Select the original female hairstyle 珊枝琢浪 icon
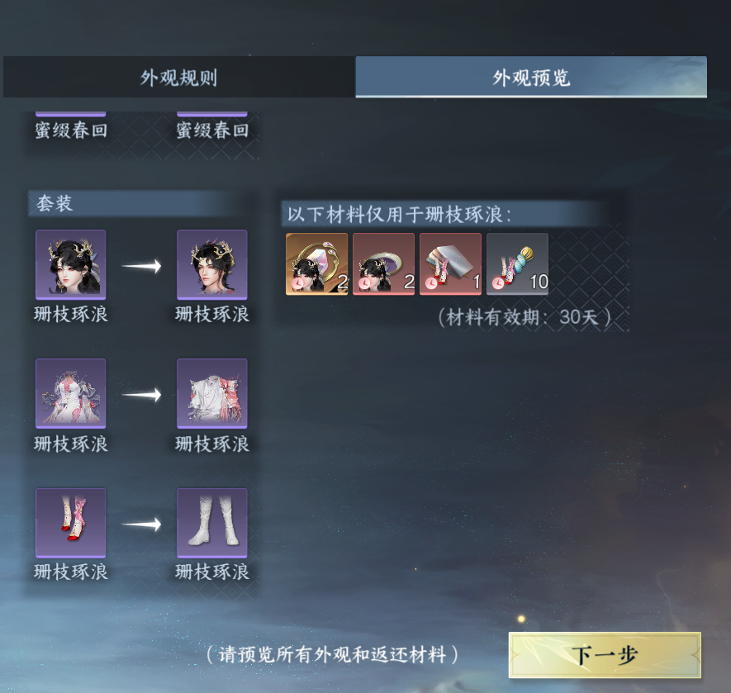Image resolution: width=731 pixels, height=693 pixels. 71,264
